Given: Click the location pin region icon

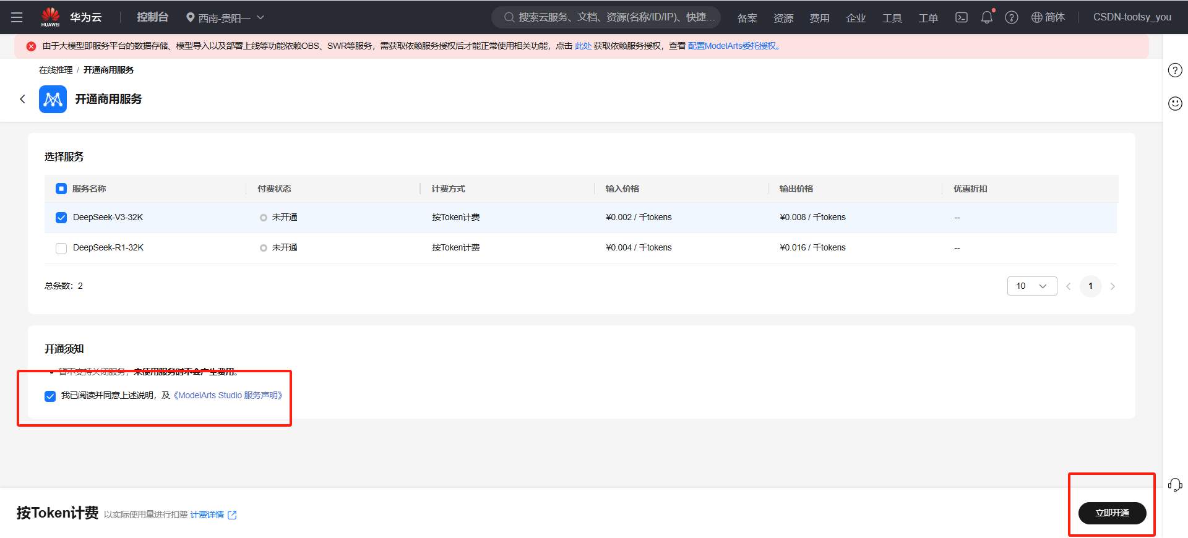Looking at the screenshot, I should [x=191, y=17].
